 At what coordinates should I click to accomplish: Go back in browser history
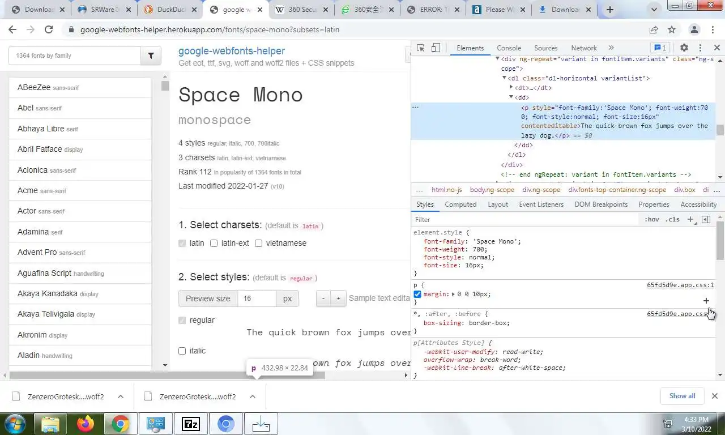click(13, 29)
